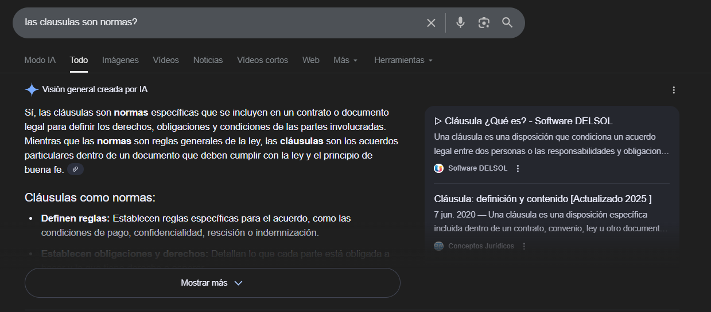Image resolution: width=711 pixels, height=312 pixels.
Task: Expand the overview with Mostrar más
Action: (x=212, y=283)
